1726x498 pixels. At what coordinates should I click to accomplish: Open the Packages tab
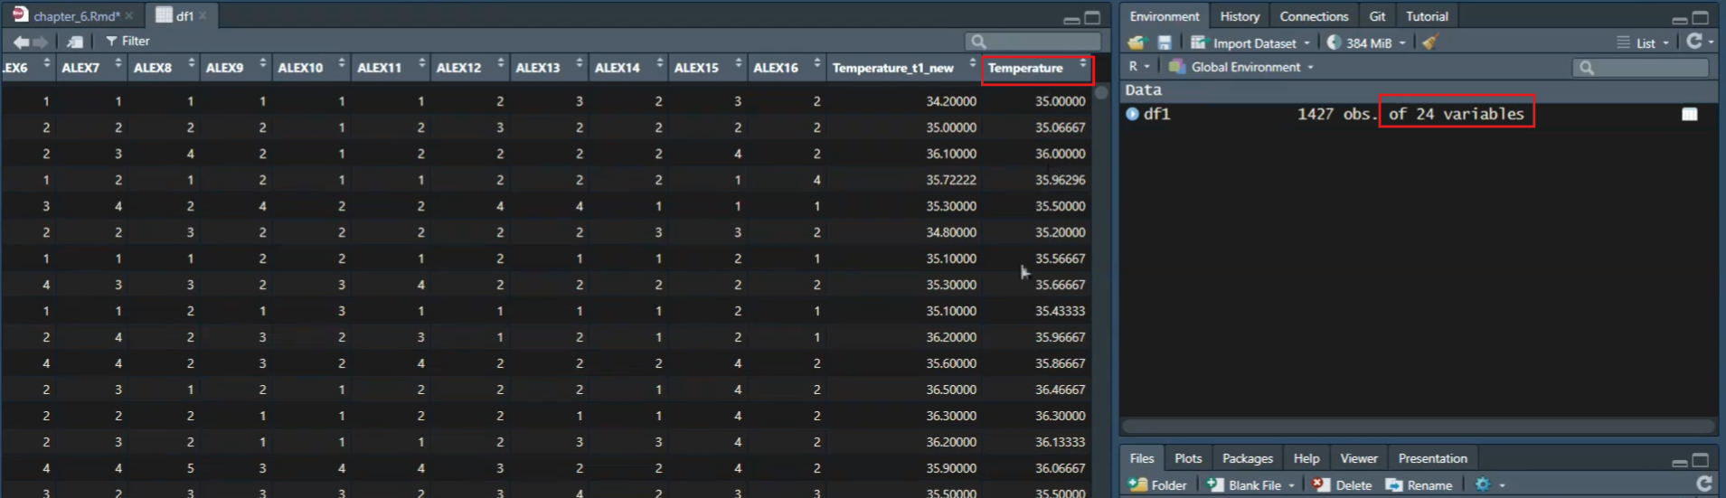(1247, 458)
